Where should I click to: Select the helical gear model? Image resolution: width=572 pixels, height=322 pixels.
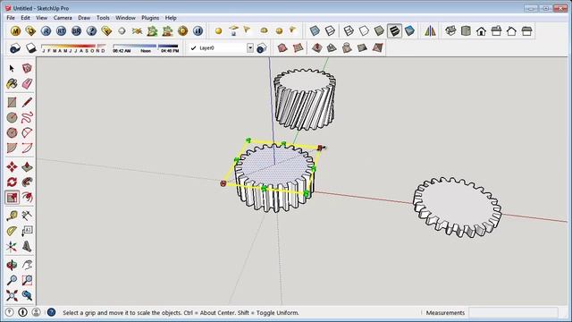(305, 99)
